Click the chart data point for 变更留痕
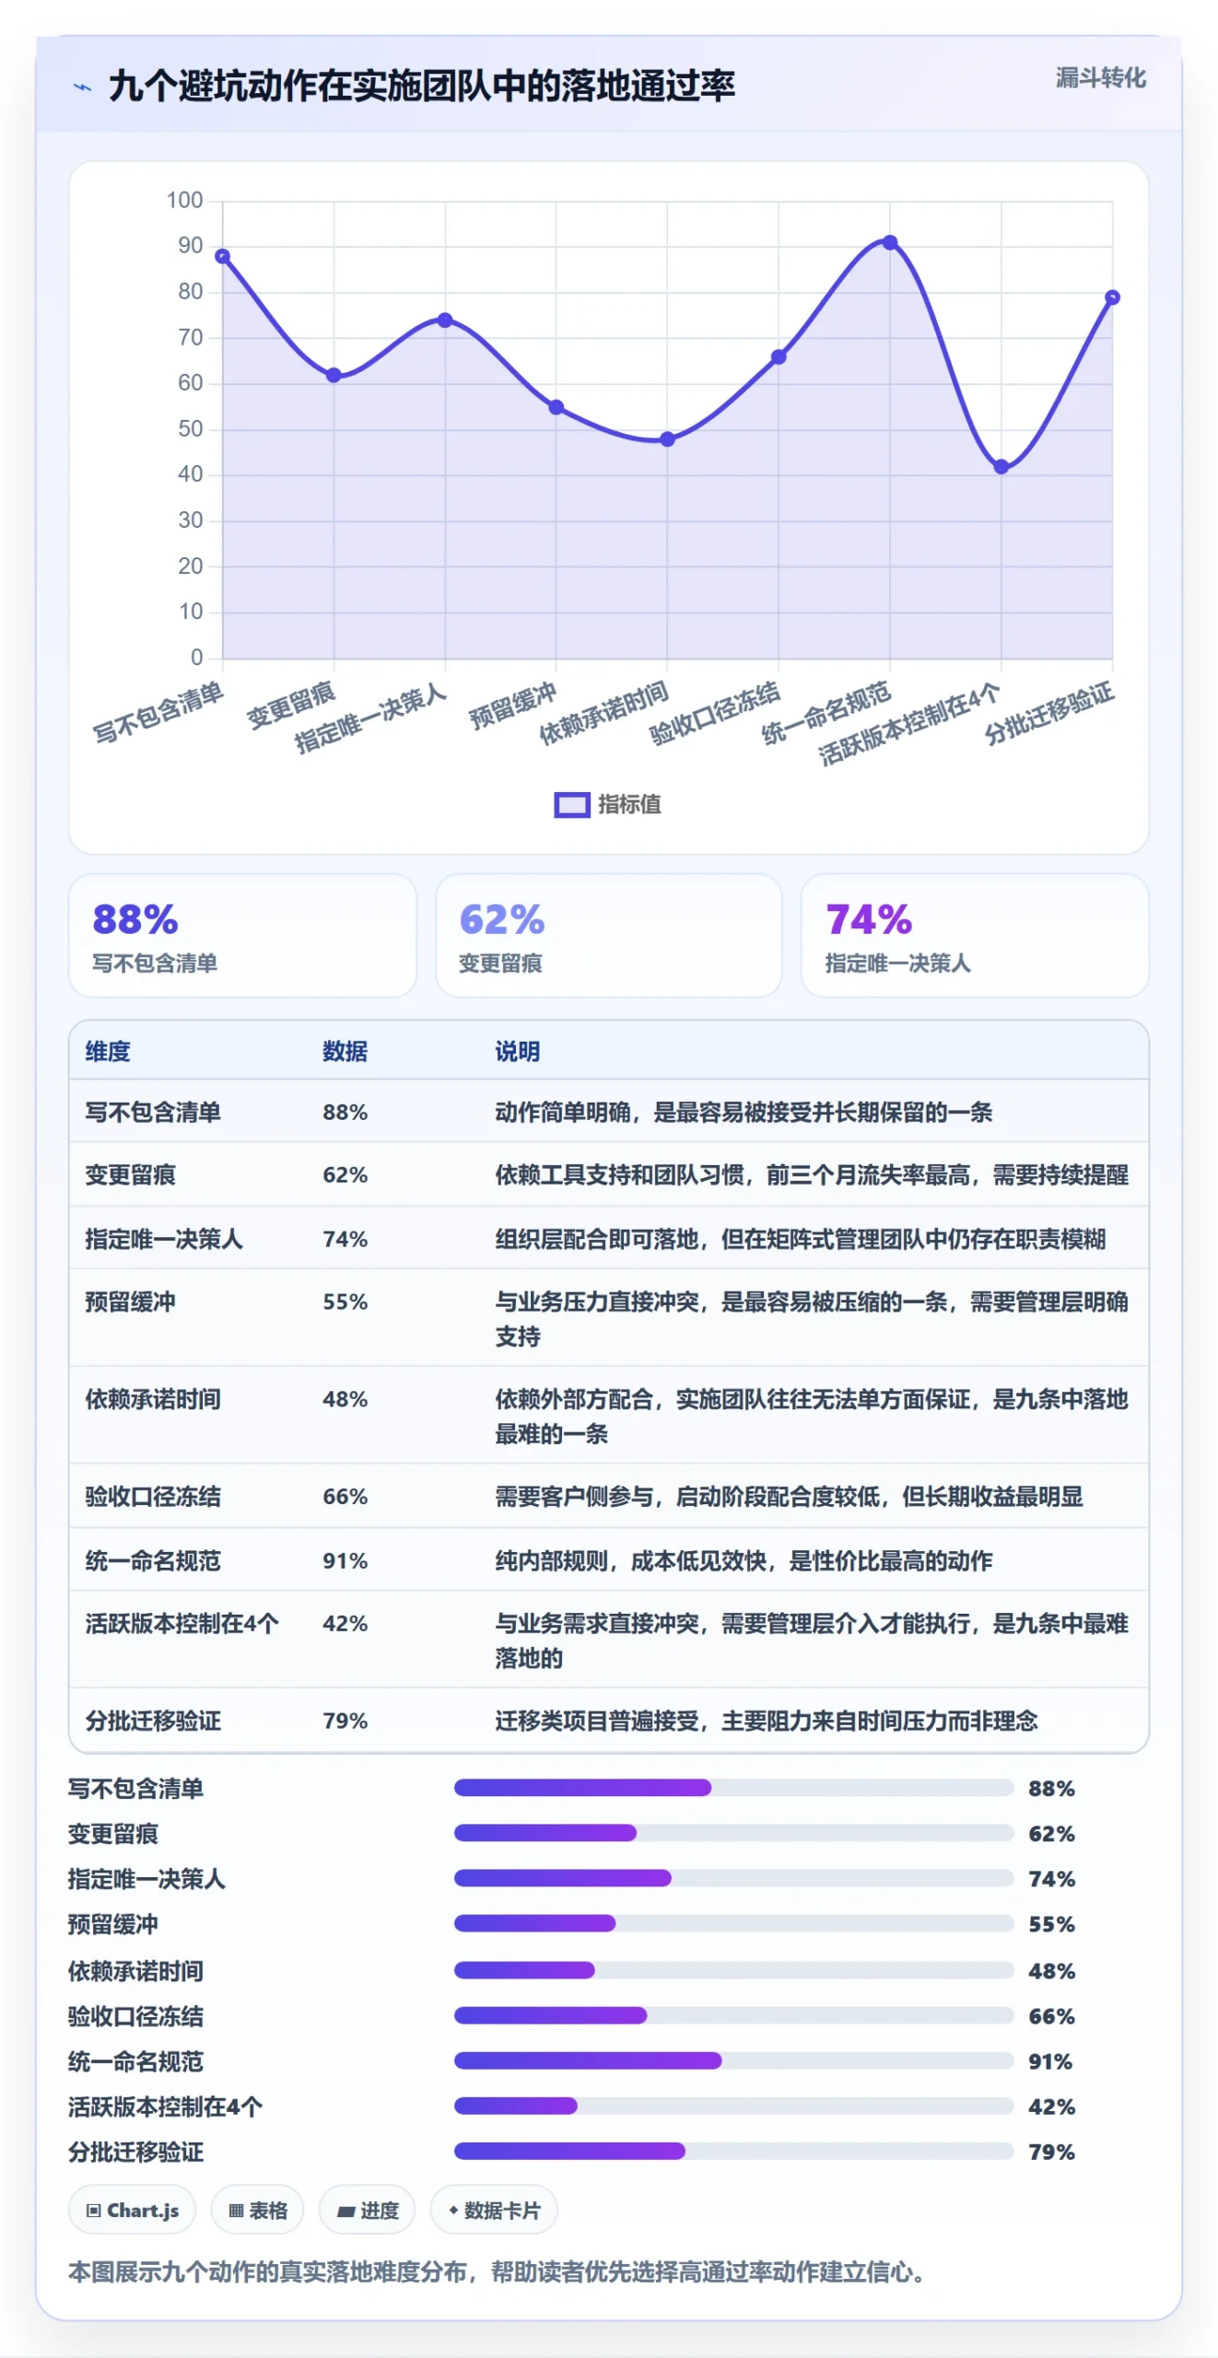The image size is (1218, 2358). (334, 375)
